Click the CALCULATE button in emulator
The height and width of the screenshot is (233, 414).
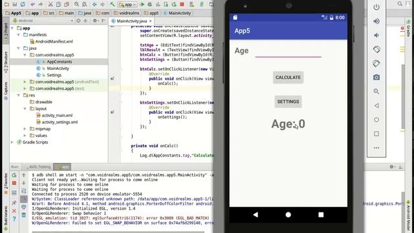coord(288,78)
